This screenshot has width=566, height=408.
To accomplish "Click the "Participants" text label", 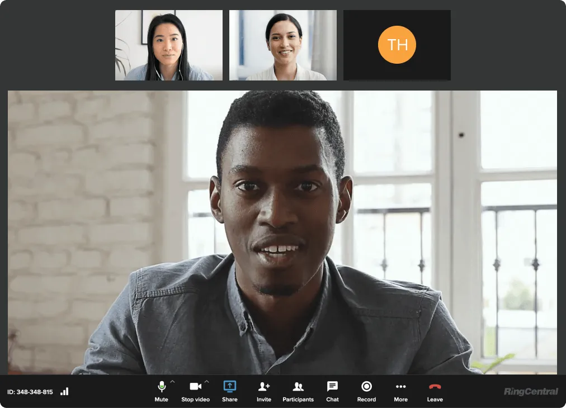I will [x=298, y=400].
